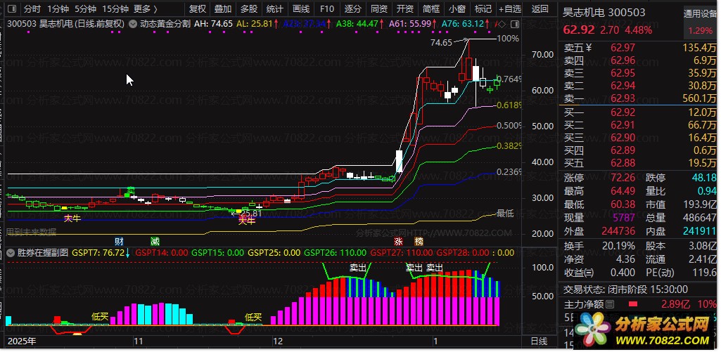721x352 pixels.
Task: Expand 更多 period options
Action: coord(146,8)
